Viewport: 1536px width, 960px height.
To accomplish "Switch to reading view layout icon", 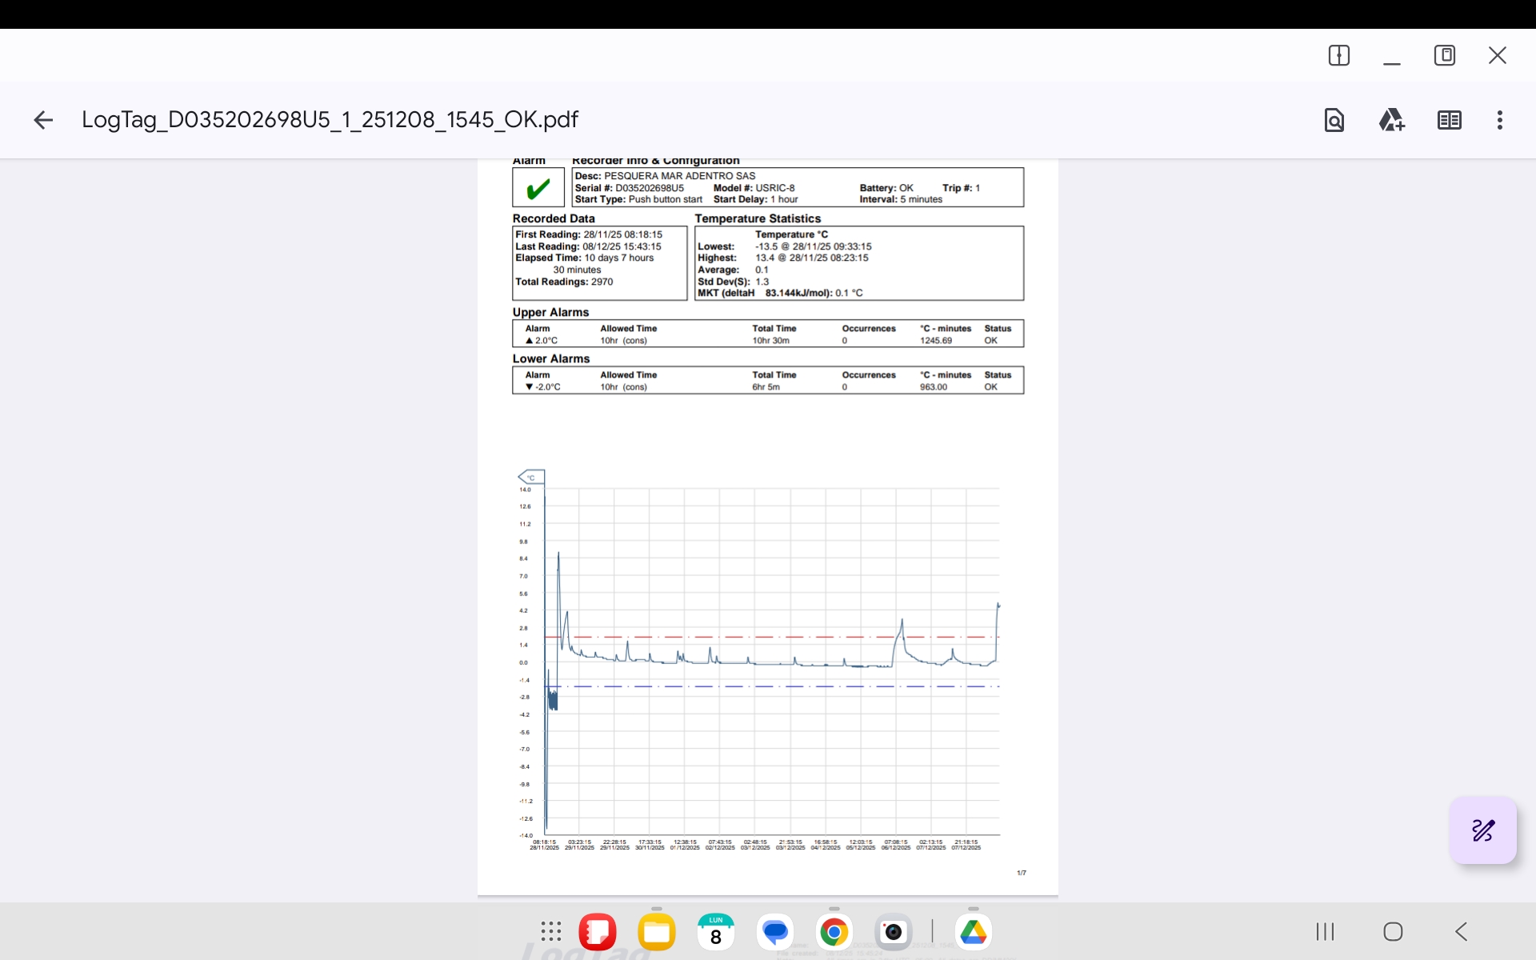I will tap(1449, 120).
